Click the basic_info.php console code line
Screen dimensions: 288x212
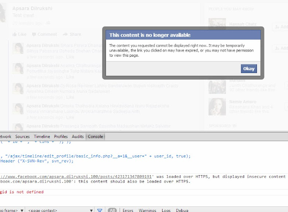point(95,156)
